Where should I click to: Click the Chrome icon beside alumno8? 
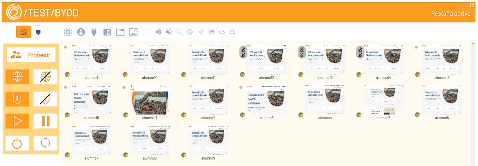125,155
